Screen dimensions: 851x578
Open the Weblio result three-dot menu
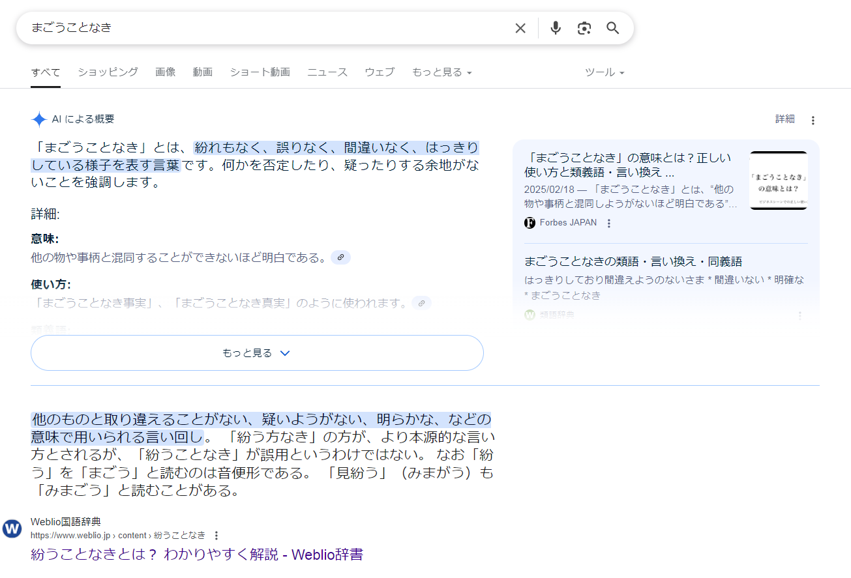[216, 536]
